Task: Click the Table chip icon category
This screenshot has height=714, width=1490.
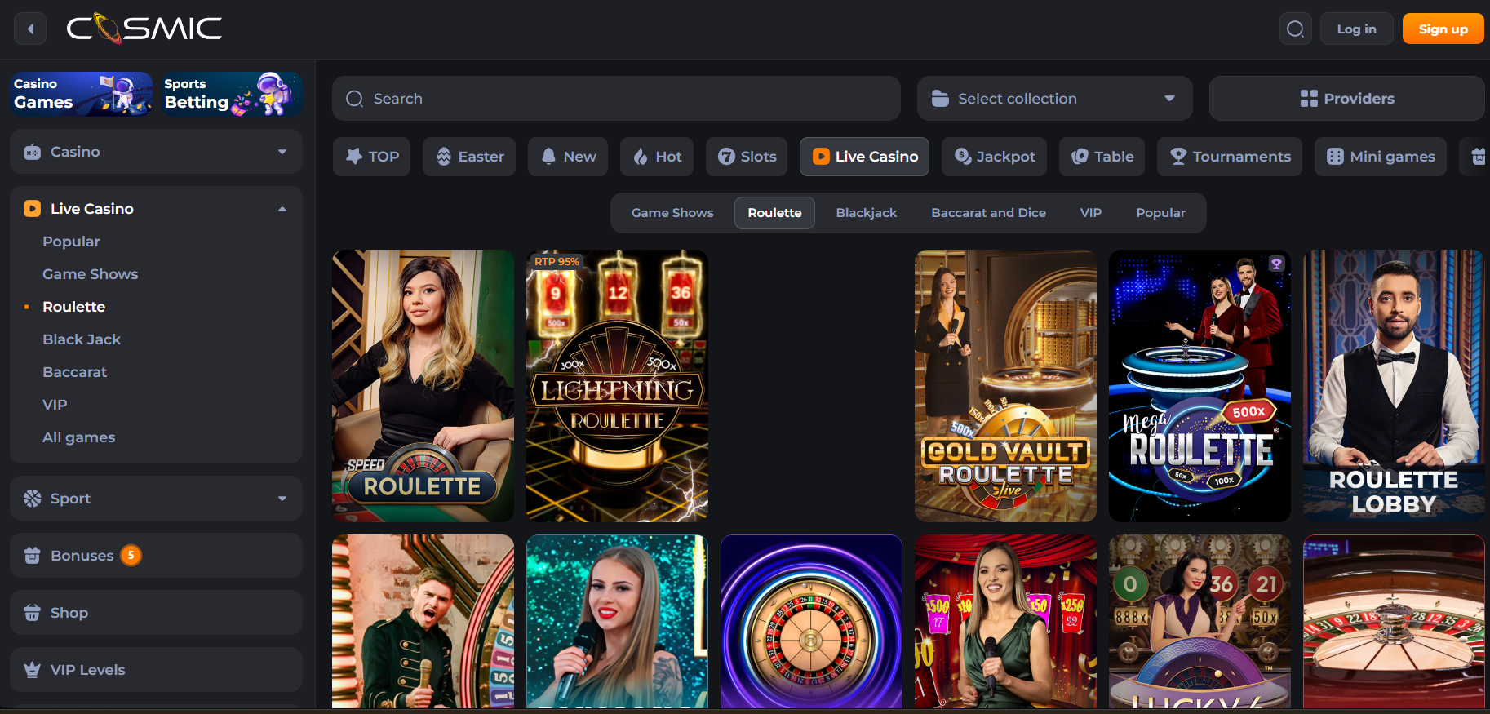Action: point(1080,157)
